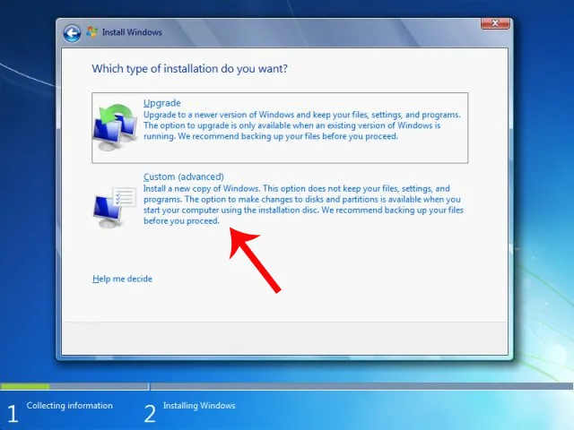This screenshot has width=574, height=430.
Task: Click the installation type question heading
Action: click(x=194, y=68)
